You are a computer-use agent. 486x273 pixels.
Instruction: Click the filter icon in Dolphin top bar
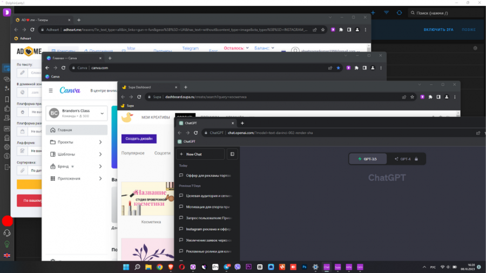tap(386, 13)
